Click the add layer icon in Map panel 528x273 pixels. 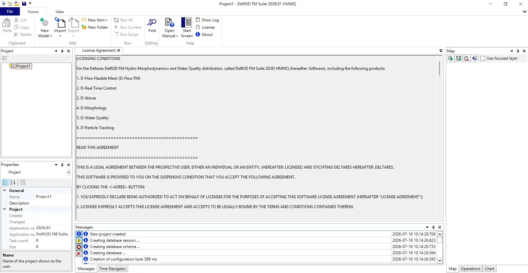click(450, 58)
